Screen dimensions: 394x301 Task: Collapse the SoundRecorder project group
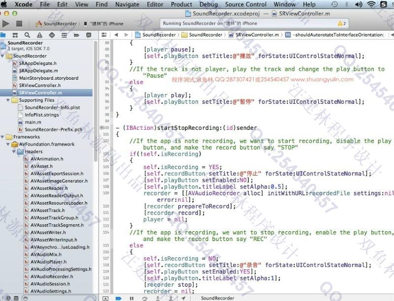coord(2,56)
